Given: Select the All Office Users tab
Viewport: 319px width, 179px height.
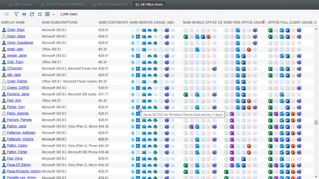Looking at the screenshot, I should point(149,4).
